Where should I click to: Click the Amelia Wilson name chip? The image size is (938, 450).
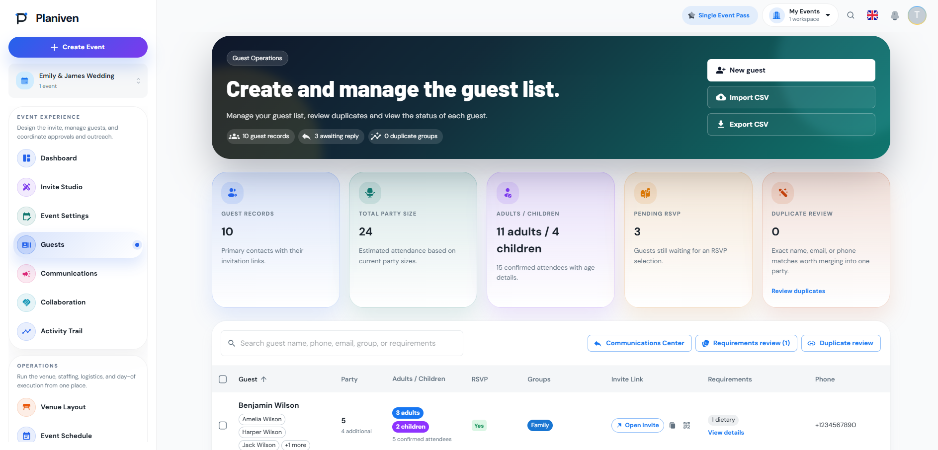(x=262, y=419)
